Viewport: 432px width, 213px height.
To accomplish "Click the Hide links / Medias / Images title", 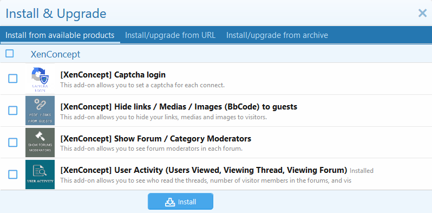I will coord(179,107).
